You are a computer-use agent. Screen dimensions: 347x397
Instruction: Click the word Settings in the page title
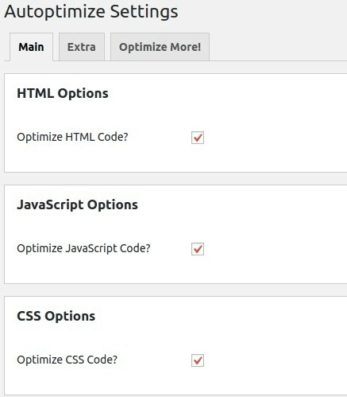(144, 12)
